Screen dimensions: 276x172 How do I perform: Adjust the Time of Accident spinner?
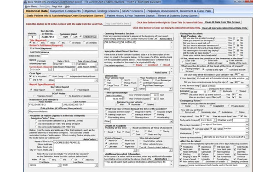[123, 99]
